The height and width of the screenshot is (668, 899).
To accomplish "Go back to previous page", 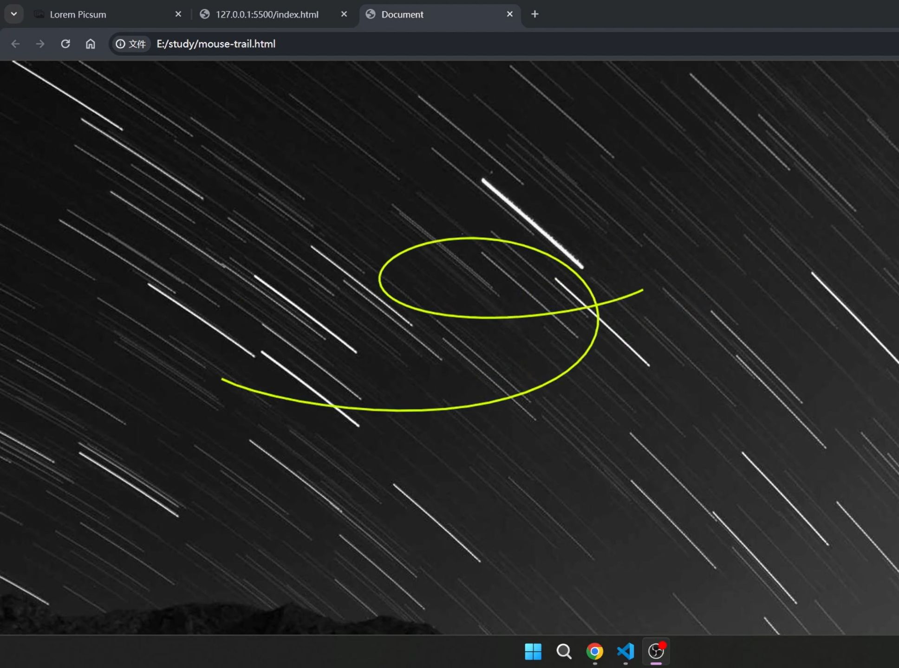I will pyautogui.click(x=15, y=44).
